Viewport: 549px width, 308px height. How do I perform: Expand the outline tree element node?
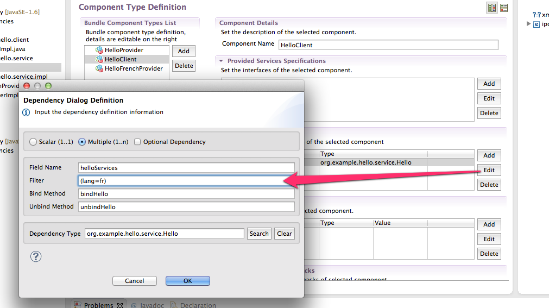pyautogui.click(x=529, y=24)
